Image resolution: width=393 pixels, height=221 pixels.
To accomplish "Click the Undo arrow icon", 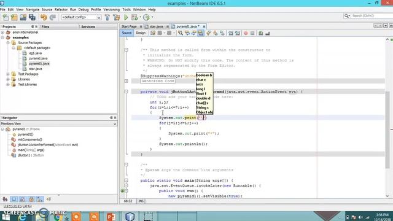I will pyautogui.click(x=44, y=17).
